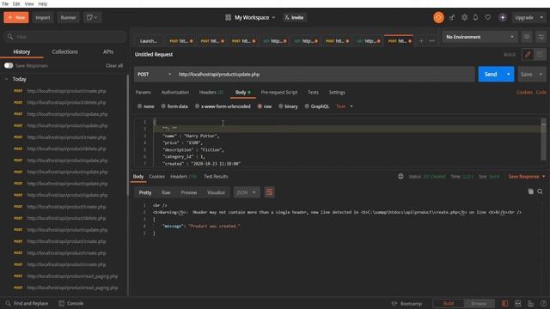The width and height of the screenshot is (550, 309).
Task: Click the Invite button
Action: pyautogui.click(x=295, y=17)
